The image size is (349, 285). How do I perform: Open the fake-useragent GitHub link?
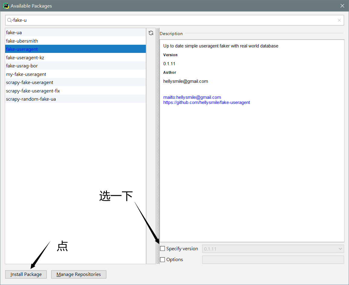coord(207,102)
